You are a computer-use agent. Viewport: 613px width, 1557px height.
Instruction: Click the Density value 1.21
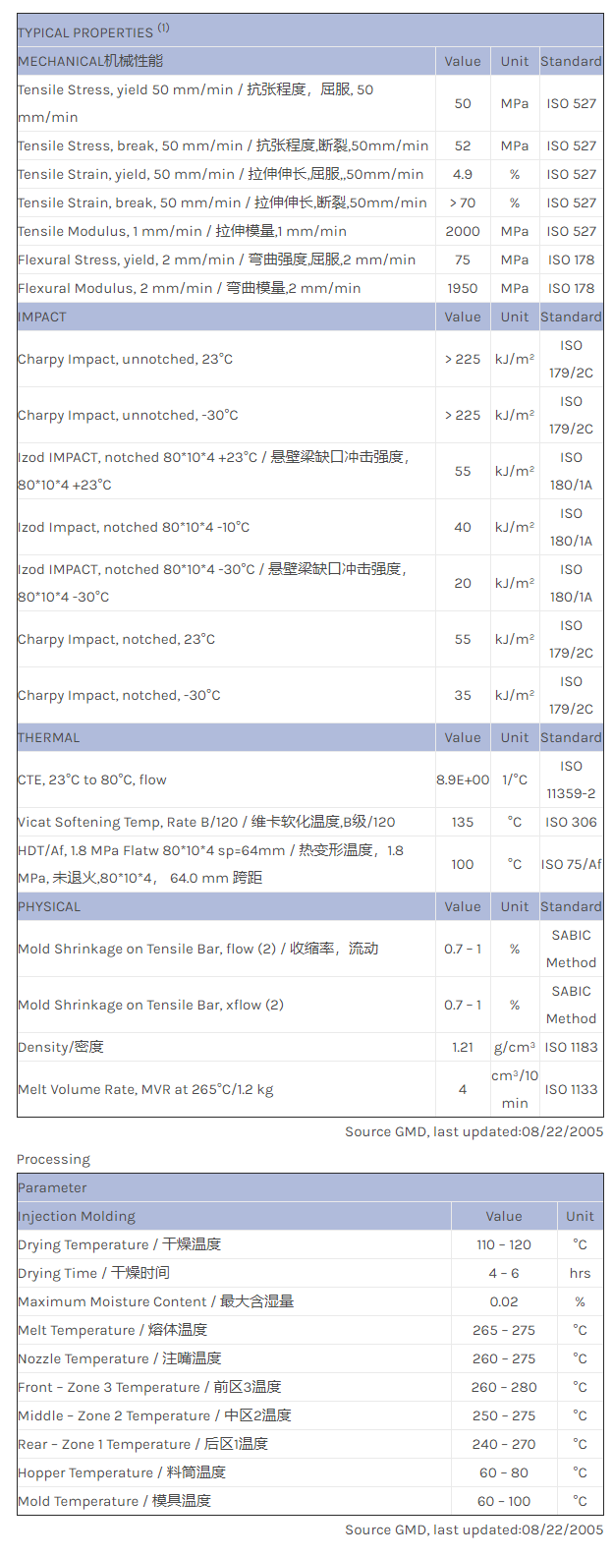(463, 1047)
